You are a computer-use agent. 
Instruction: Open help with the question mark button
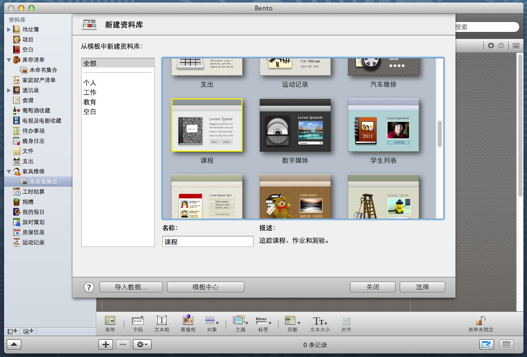[x=89, y=287]
